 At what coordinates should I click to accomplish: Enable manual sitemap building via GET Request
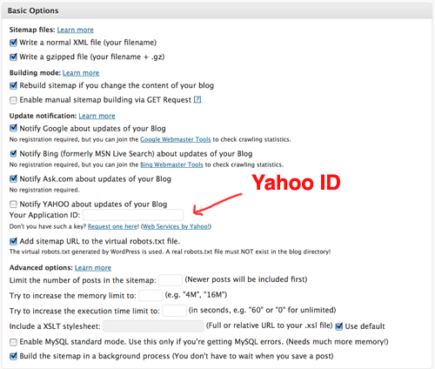pos(13,100)
